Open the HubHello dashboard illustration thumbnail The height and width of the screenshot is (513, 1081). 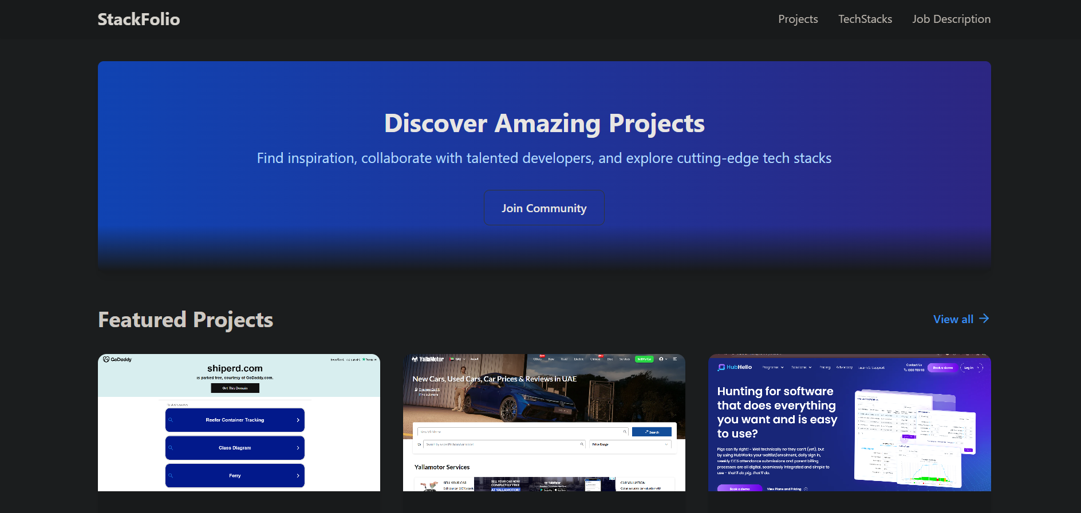coord(914,439)
